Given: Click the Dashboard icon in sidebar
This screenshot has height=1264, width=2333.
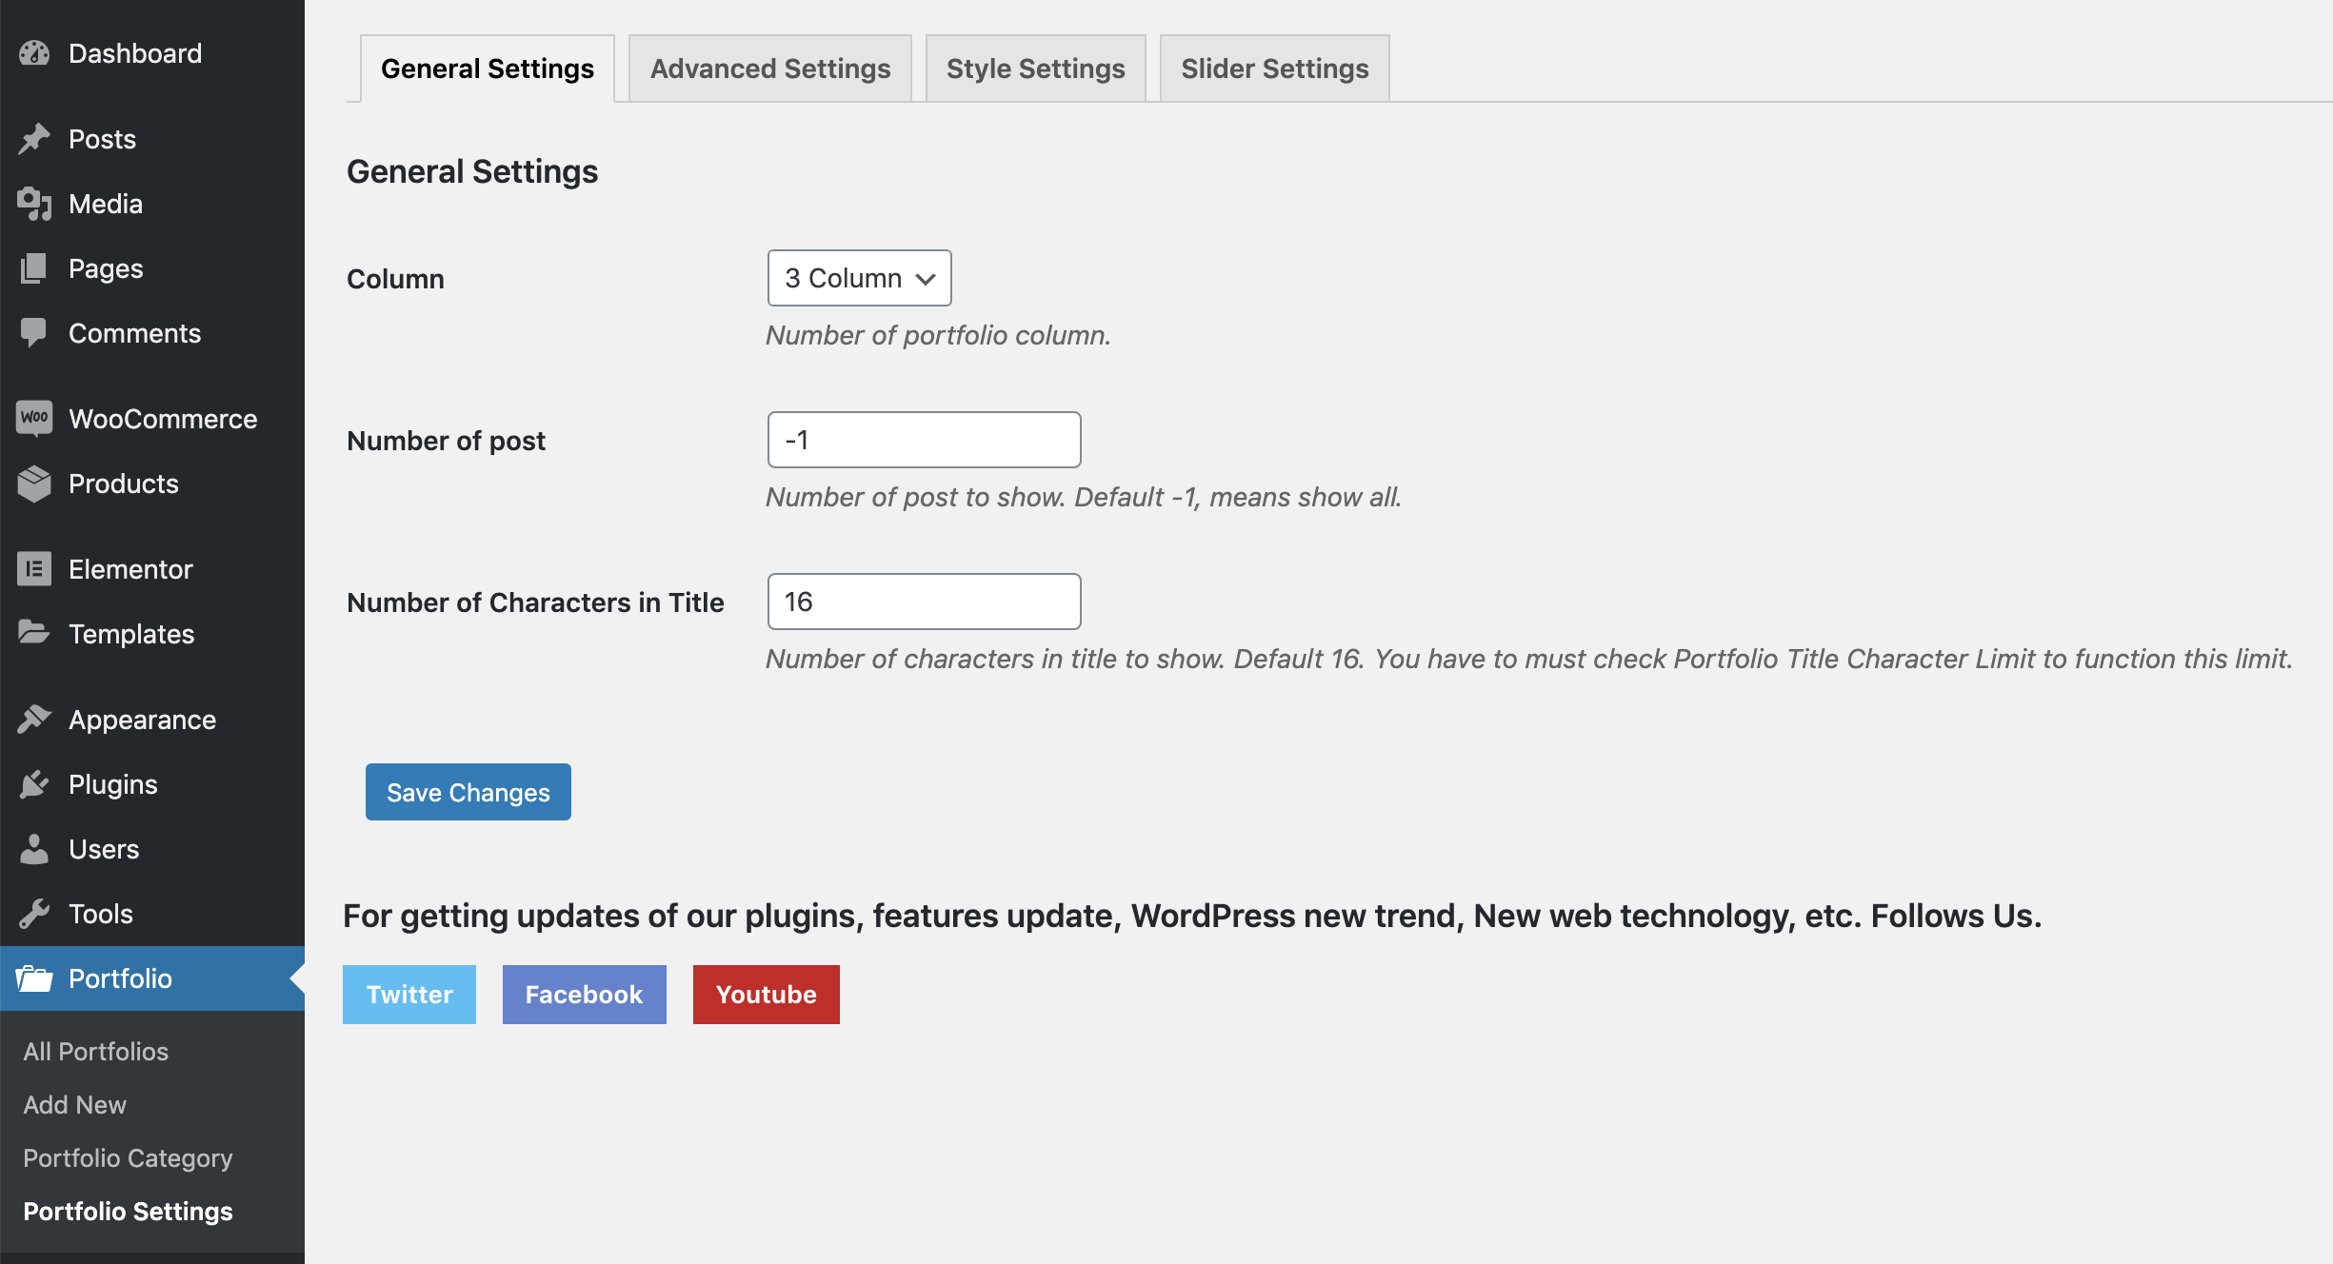Looking at the screenshot, I should [34, 53].
